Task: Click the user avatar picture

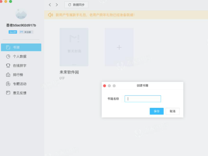Action: (x=21, y=14)
